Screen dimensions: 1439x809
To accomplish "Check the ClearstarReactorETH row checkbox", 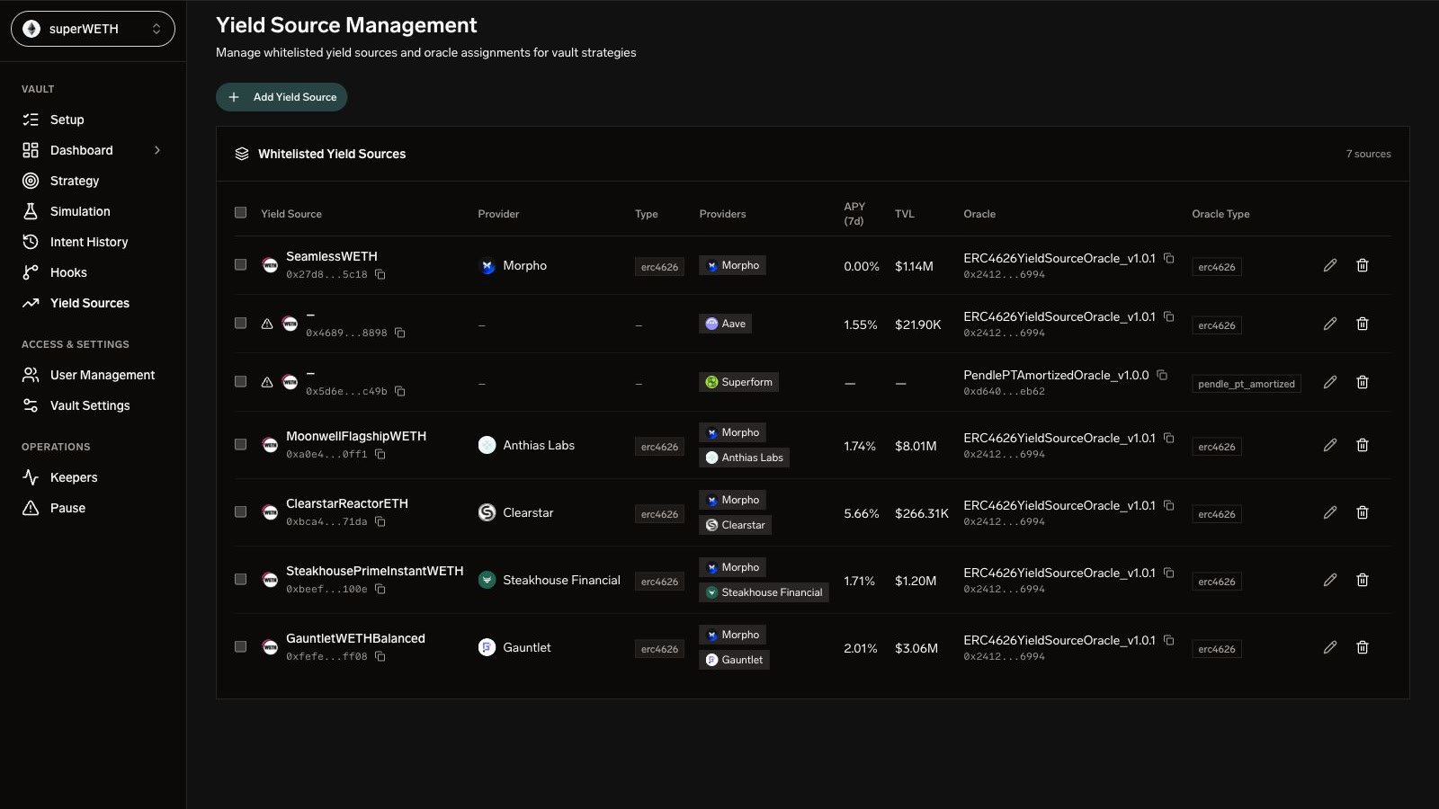I will 240,512.
